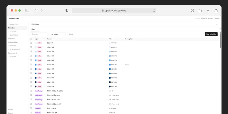This screenshot has height=114, width=228.
Task: Click the 0.5625rem value of fontSize.9
Action: click(x=112, y=108)
